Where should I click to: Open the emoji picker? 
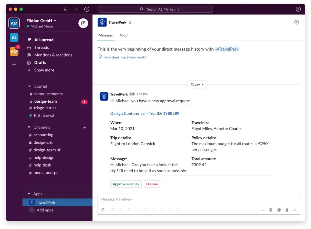279,210
